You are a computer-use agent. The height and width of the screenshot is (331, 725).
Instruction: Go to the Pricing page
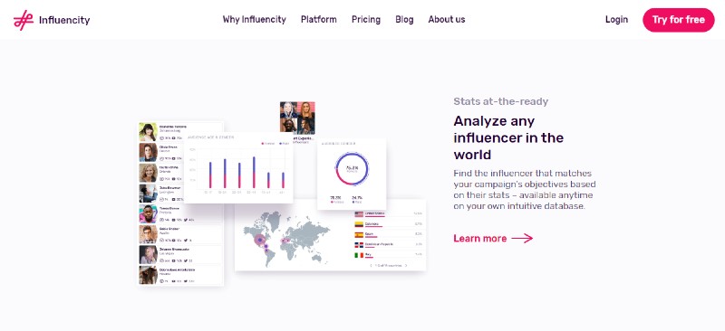pyautogui.click(x=366, y=19)
